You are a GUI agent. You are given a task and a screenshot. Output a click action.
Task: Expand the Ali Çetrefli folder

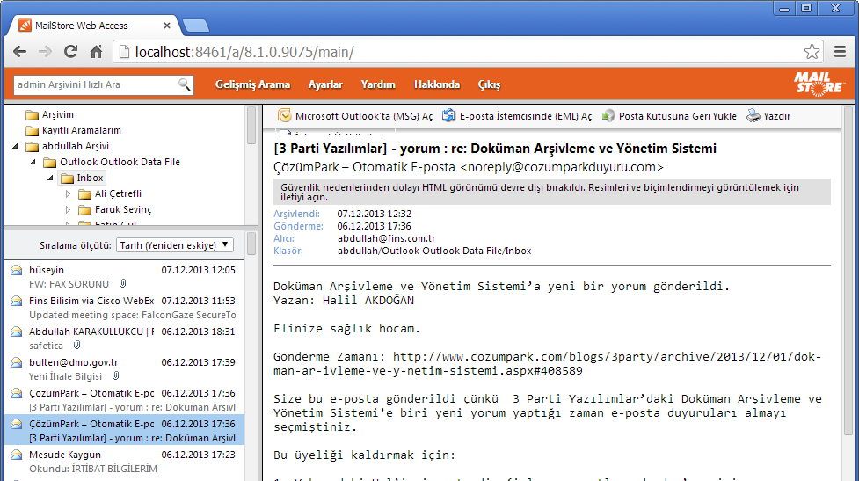point(68,193)
